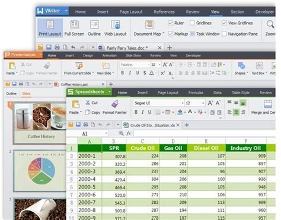Click the Diesel Oil header cell
This screenshot has width=281, height=220.
pos(206,148)
